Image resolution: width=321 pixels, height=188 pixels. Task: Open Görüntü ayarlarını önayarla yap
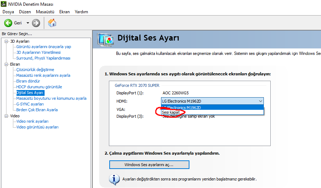tap(43, 47)
